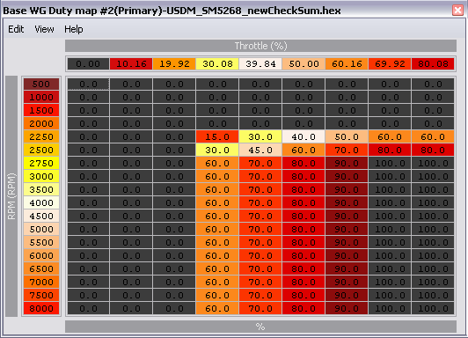
Task: Select the 2000 RPM axis cell
Action: click(41, 123)
